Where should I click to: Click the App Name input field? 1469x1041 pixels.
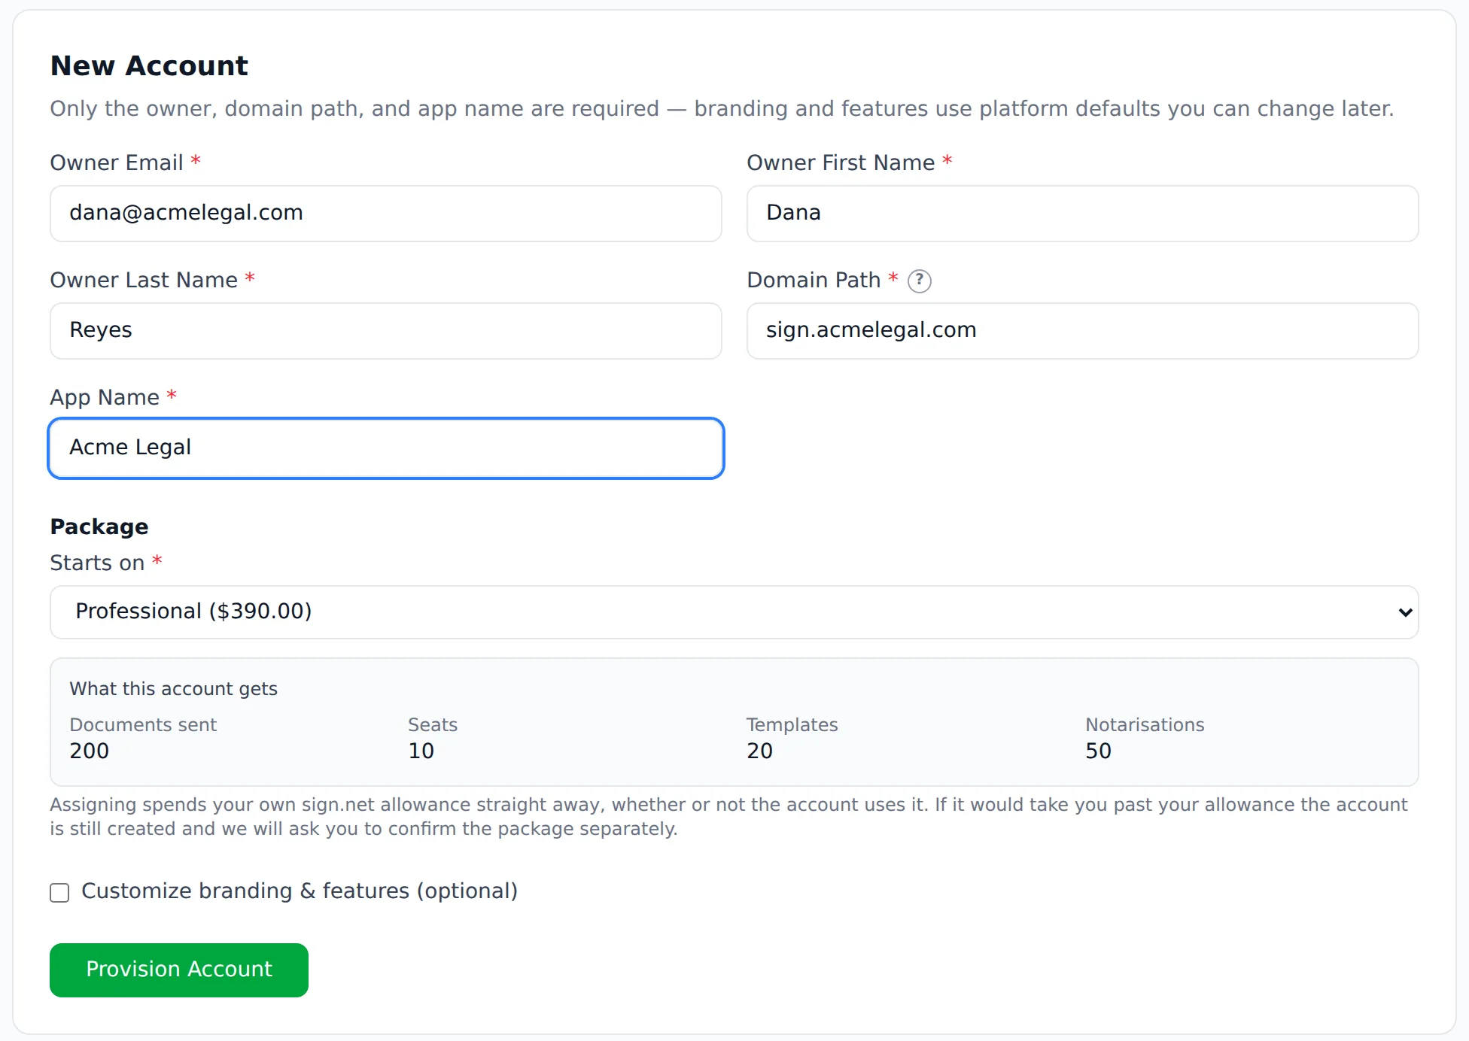coord(385,448)
